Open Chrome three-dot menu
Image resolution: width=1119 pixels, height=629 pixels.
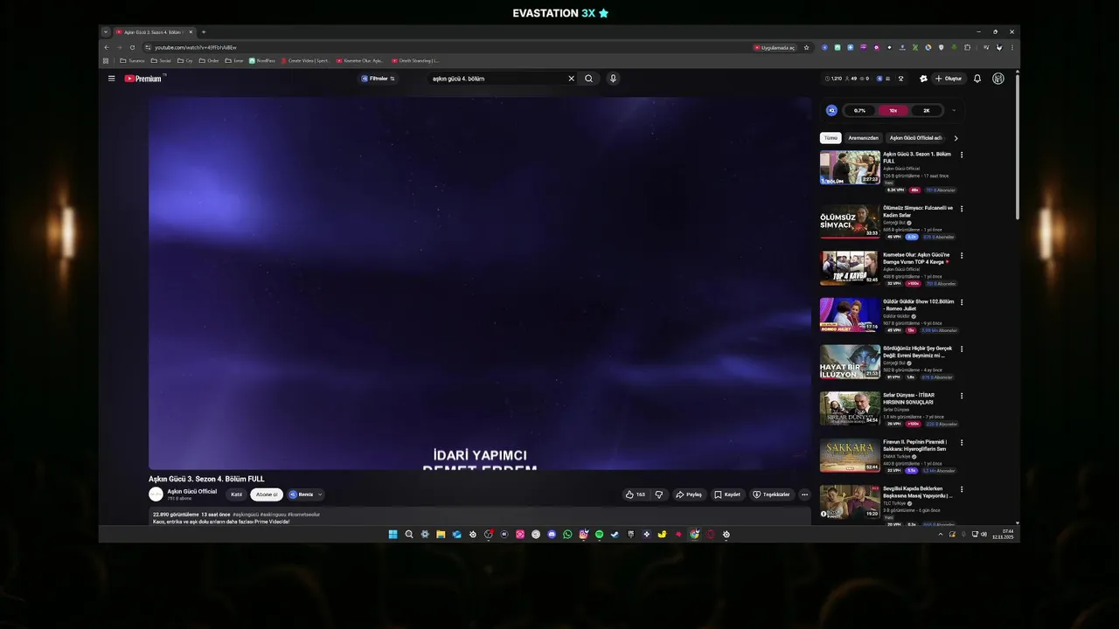(1012, 47)
